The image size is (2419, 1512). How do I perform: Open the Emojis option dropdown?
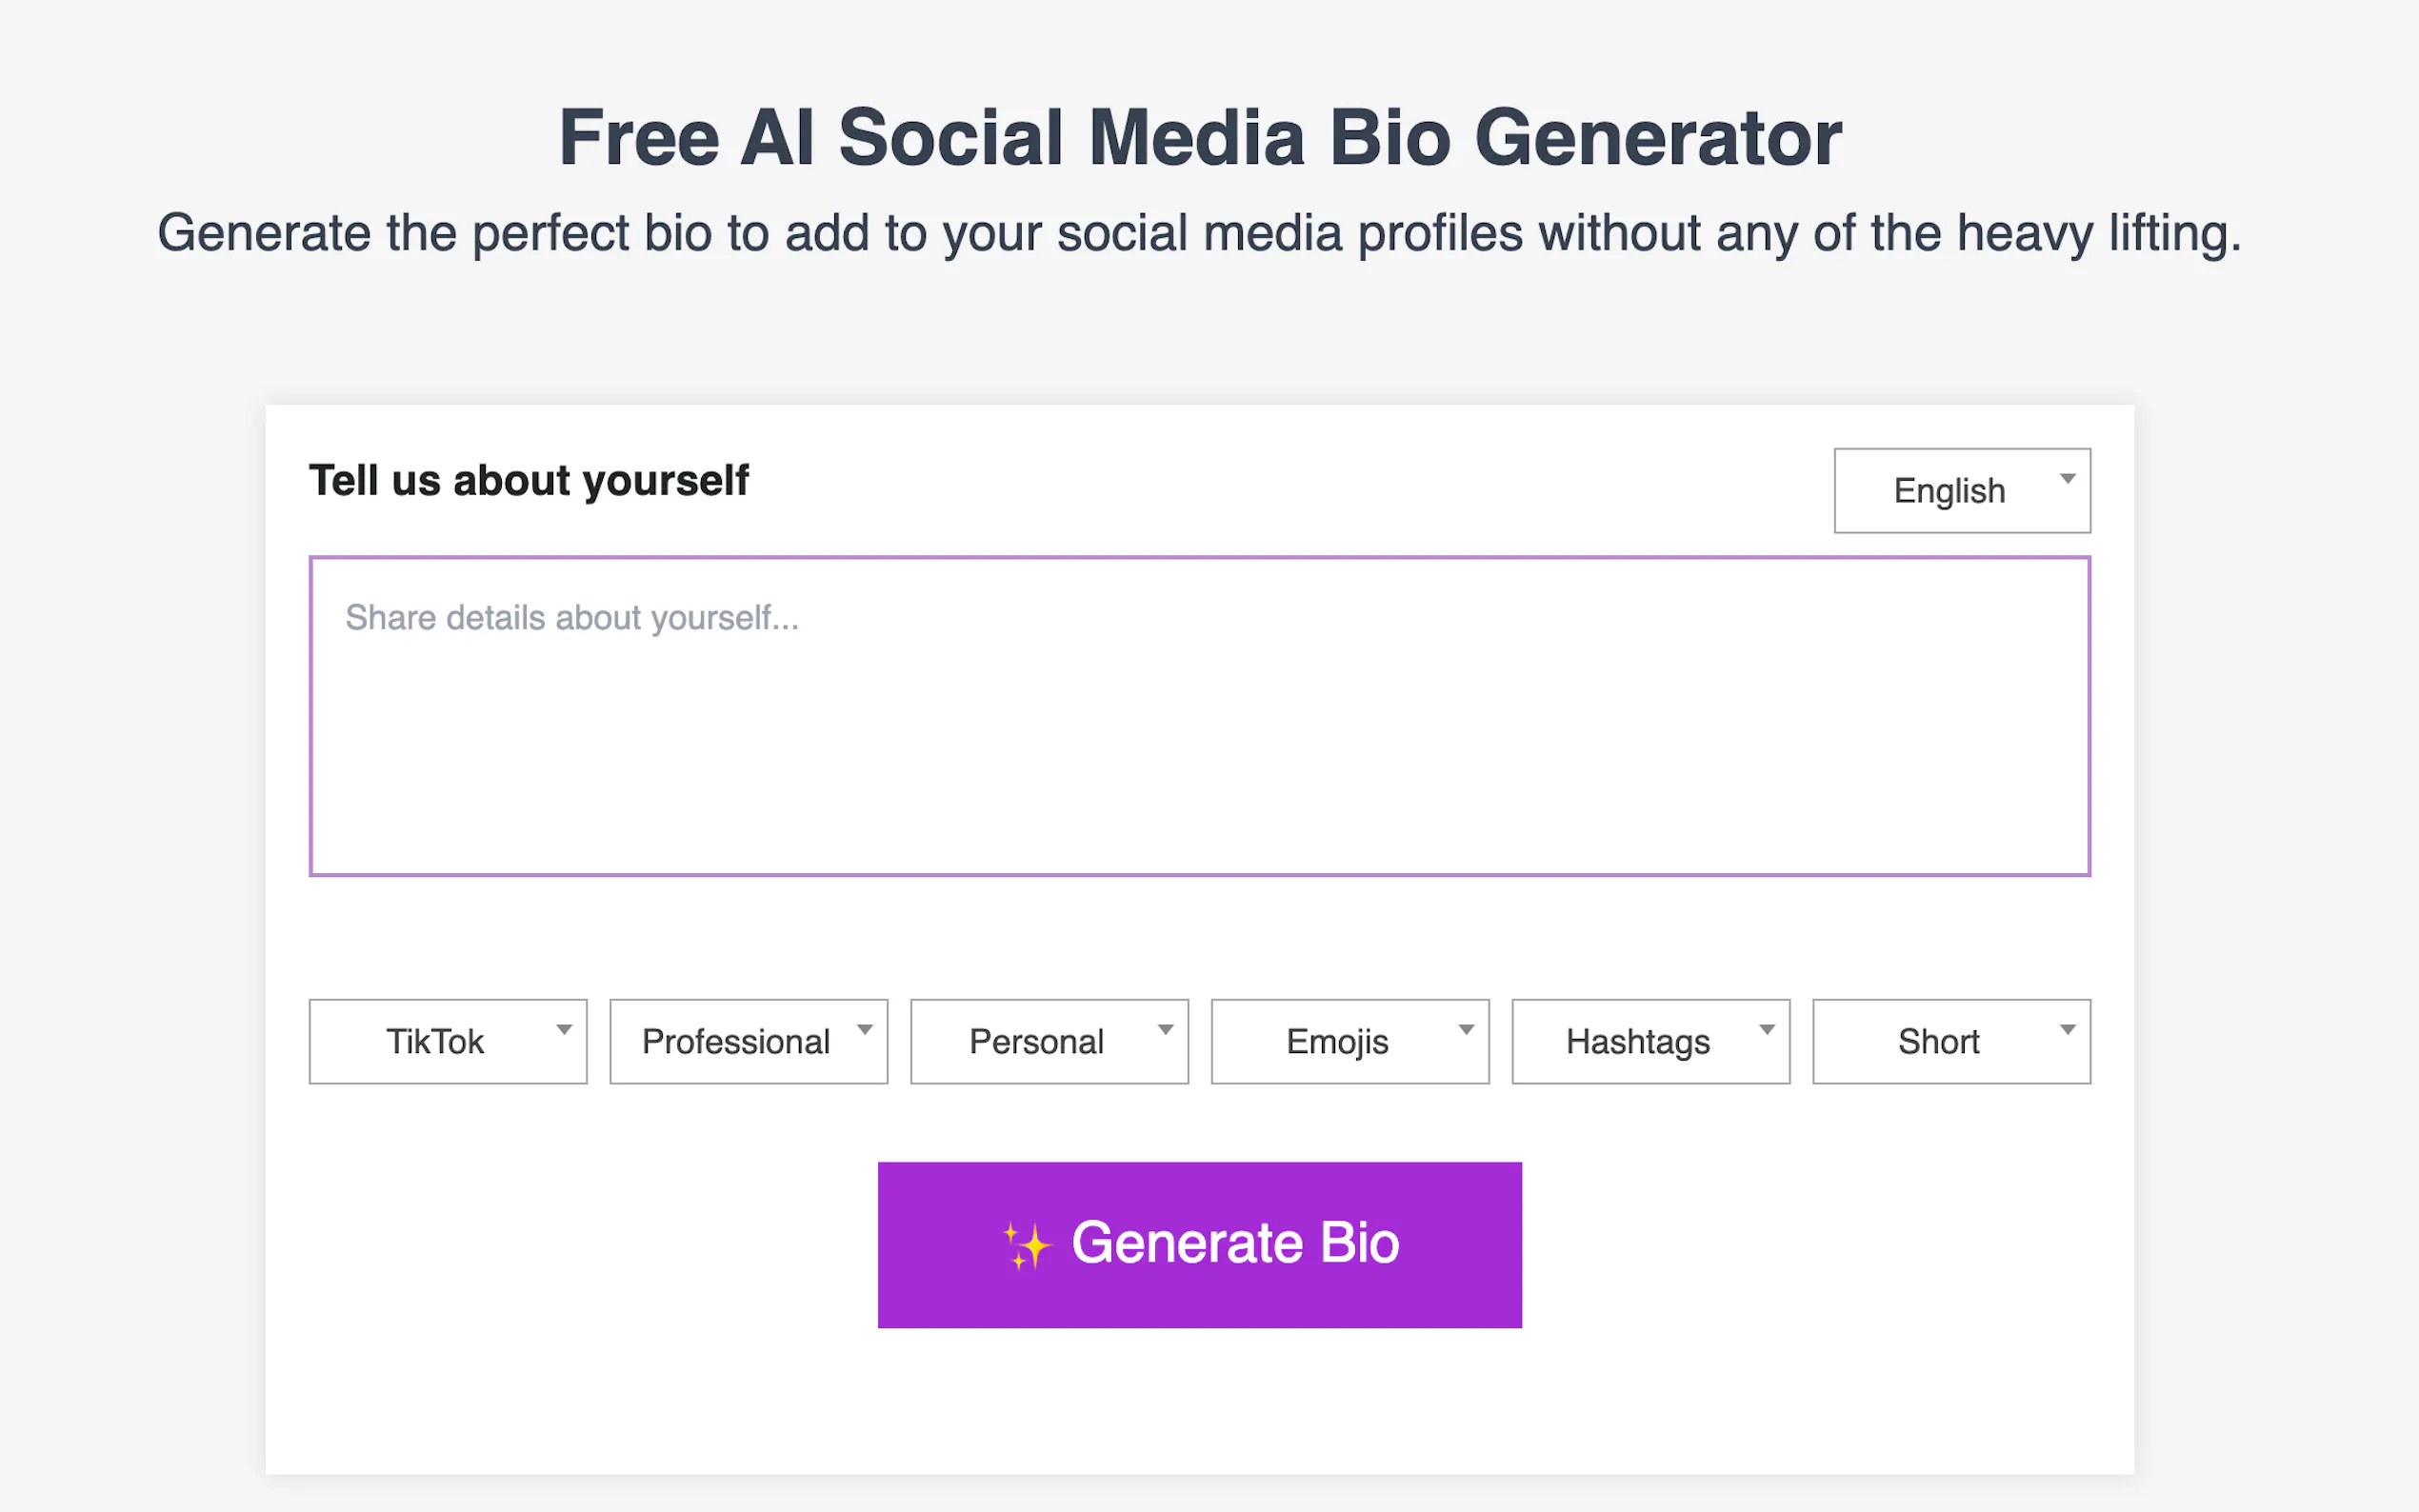pyautogui.click(x=1349, y=1041)
